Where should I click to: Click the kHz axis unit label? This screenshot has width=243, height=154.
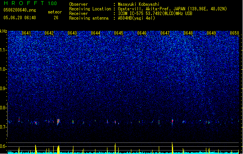pyautogui.click(x=3, y=31)
